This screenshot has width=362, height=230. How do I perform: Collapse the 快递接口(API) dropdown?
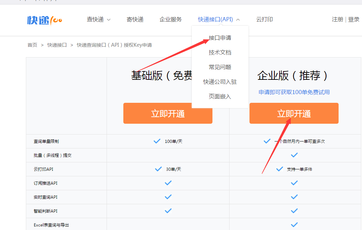tap(219, 20)
